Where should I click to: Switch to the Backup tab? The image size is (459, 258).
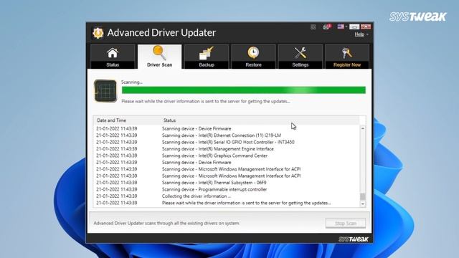tap(207, 57)
